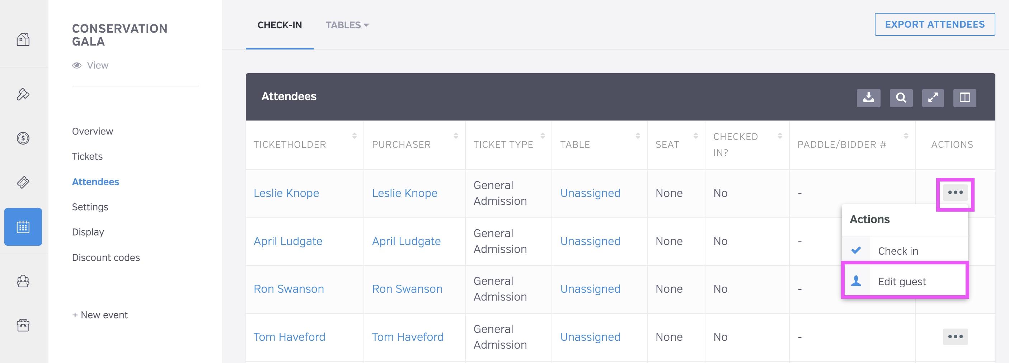Screen dimensions: 1009x363
Task: Click the + New event option
Action: pyautogui.click(x=100, y=315)
